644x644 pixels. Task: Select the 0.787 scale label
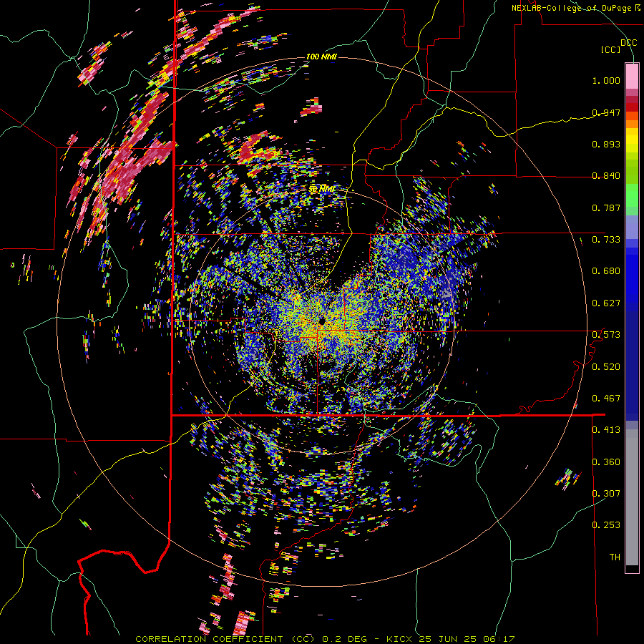pyautogui.click(x=606, y=208)
